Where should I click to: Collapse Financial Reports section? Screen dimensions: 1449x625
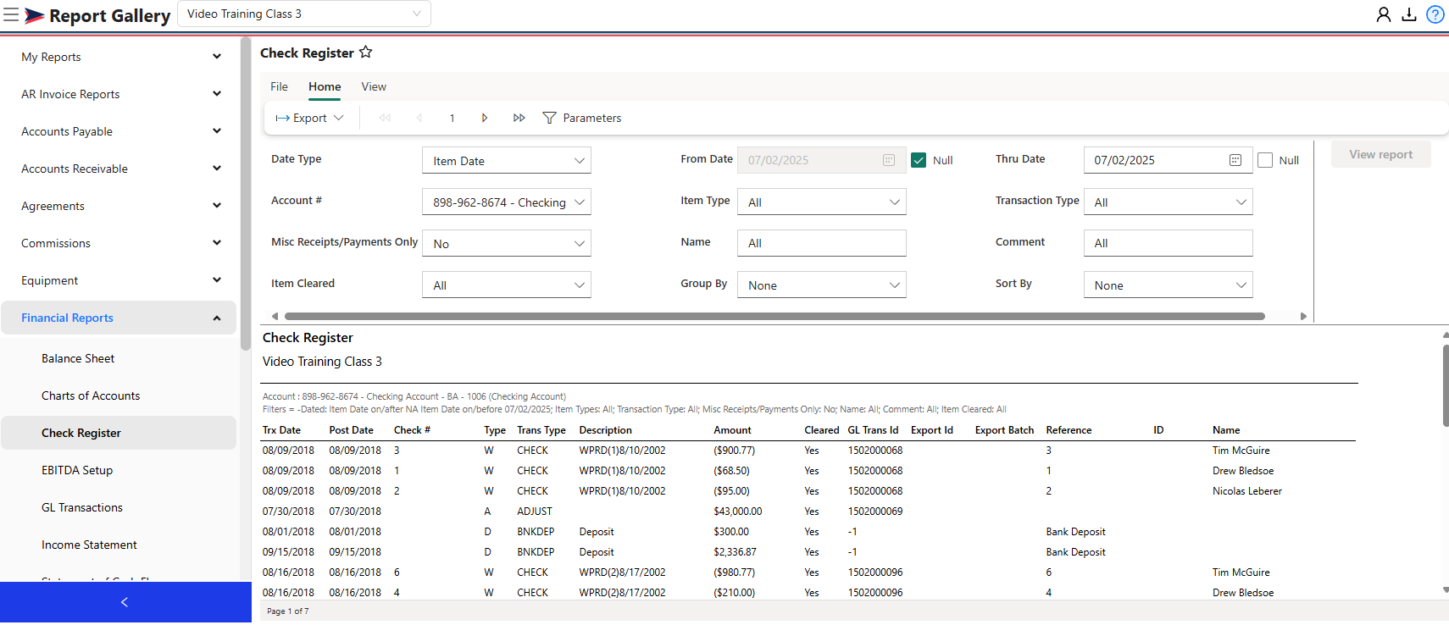[x=119, y=318]
